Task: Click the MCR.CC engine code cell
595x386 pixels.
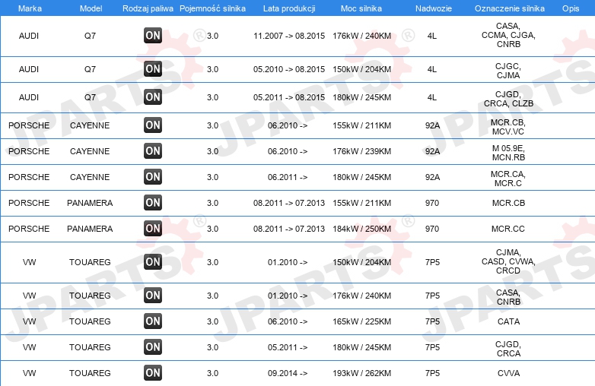Action: coord(508,229)
